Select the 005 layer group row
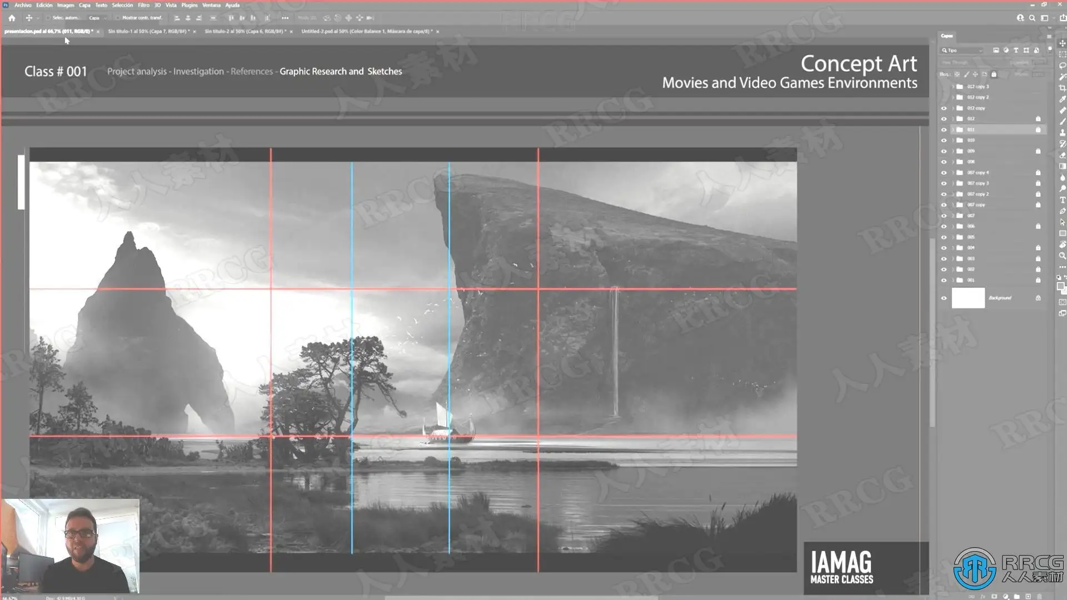Screen dimensions: 1067x600 [x=992, y=237]
